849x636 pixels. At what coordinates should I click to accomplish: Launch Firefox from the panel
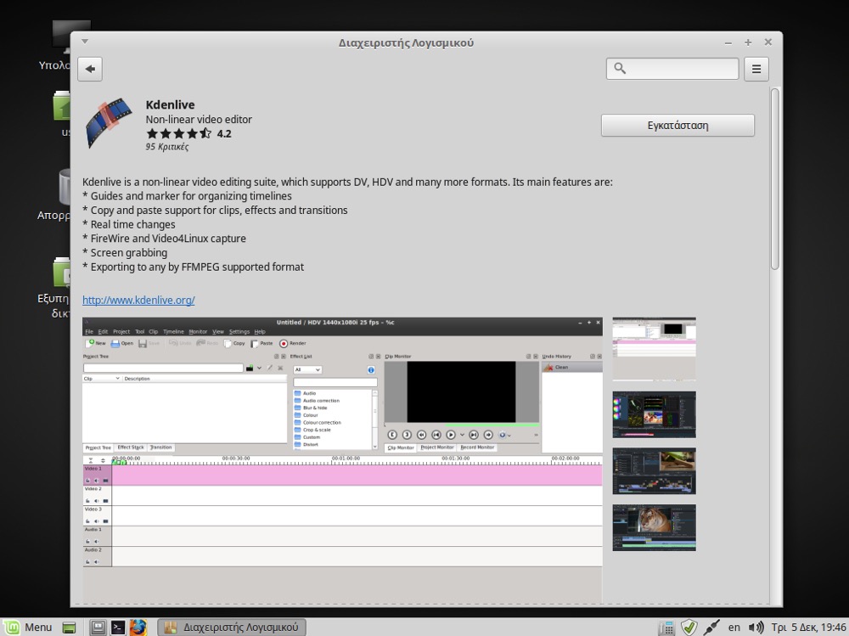[x=138, y=628]
